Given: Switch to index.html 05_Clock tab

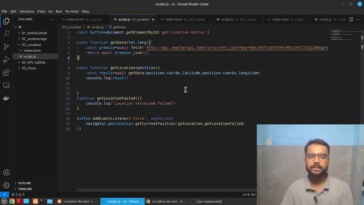Looking at the screenshot, I should (x=287, y=19).
